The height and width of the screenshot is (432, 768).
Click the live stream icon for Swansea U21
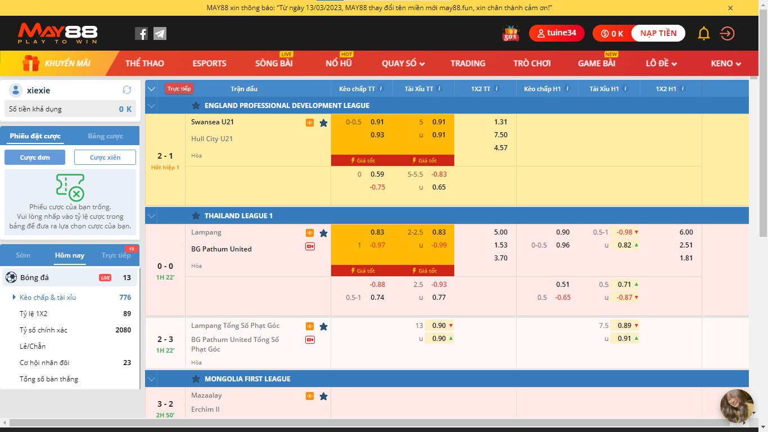point(310,123)
